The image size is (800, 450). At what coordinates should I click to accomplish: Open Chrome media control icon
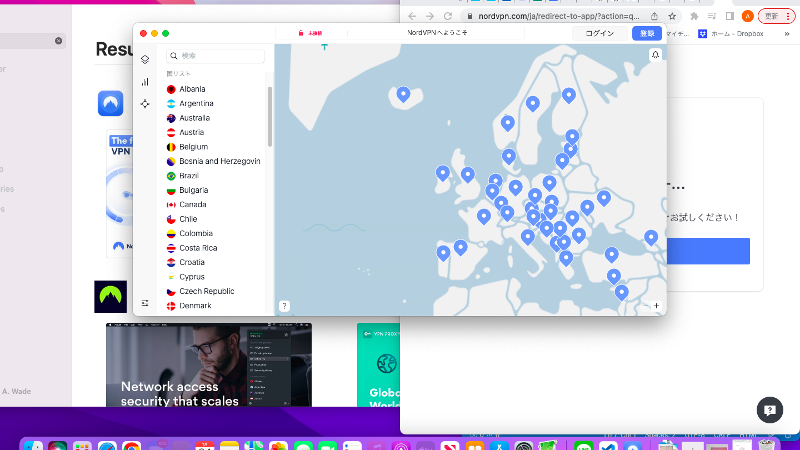pos(712,16)
